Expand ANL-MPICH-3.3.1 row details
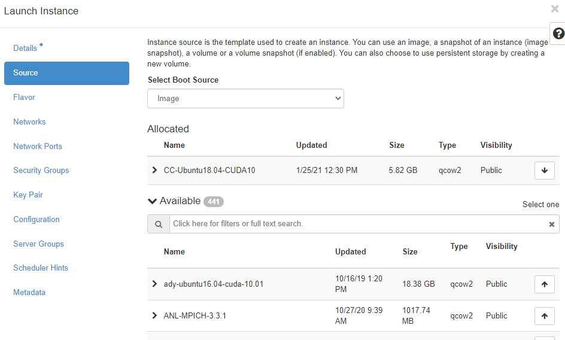The width and height of the screenshot is (565, 340). pos(155,315)
